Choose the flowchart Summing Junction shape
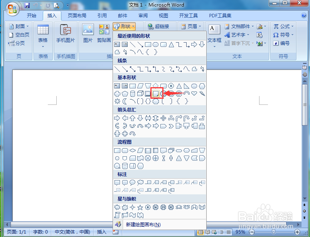This screenshot has width=310, height=237. point(148,158)
